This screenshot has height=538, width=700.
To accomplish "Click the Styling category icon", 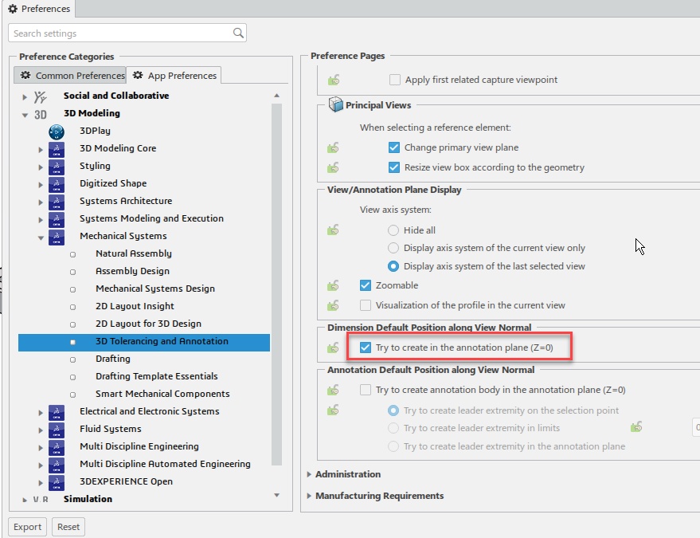I will [x=57, y=166].
